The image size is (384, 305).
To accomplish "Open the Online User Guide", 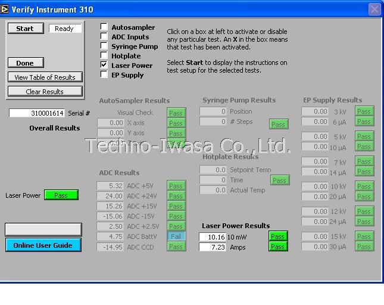I will (43, 245).
